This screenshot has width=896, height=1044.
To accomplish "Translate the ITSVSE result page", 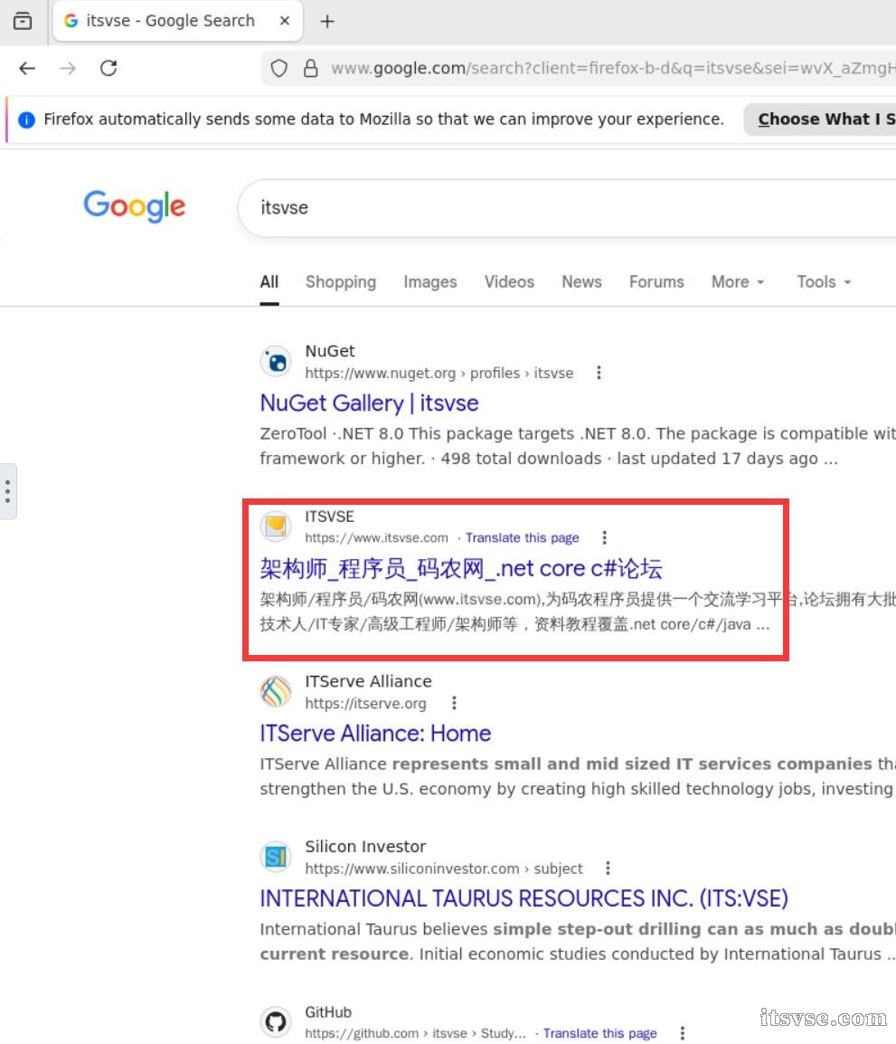I will (523, 538).
